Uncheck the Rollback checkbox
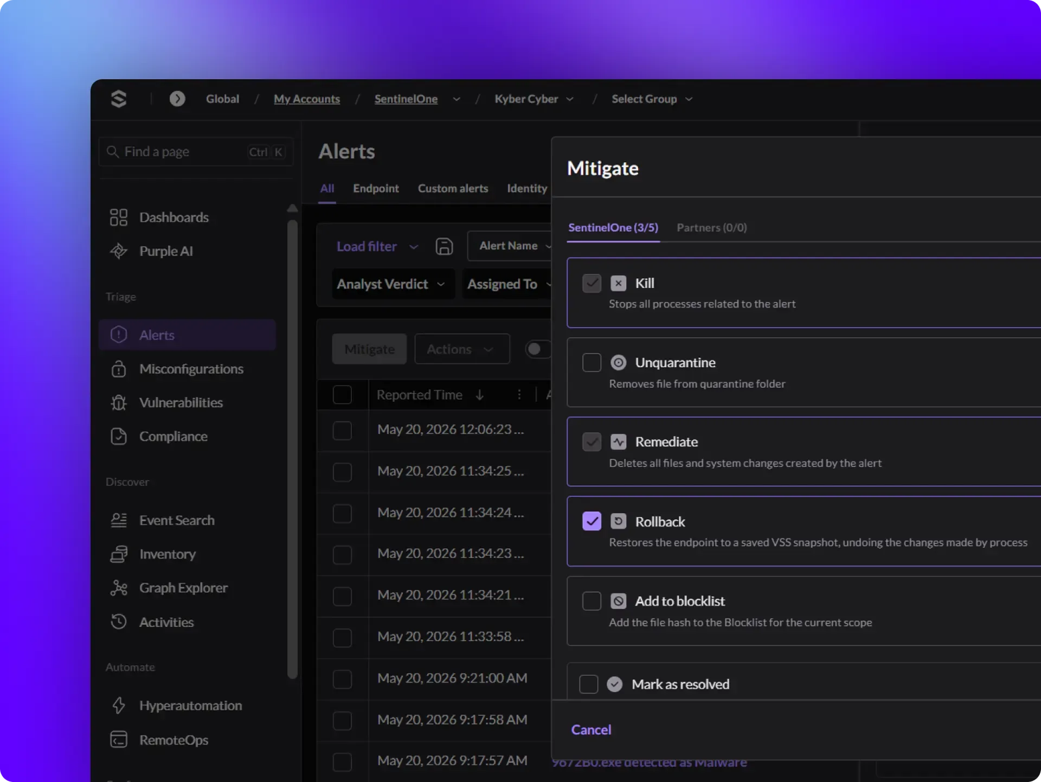Screen dimensions: 1041x782 point(592,521)
